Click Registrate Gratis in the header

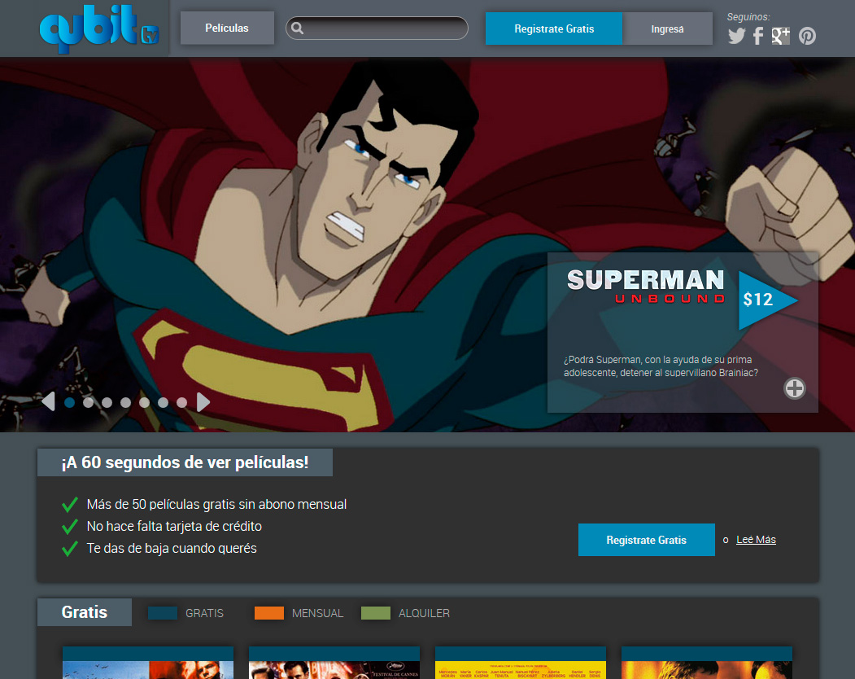click(554, 28)
